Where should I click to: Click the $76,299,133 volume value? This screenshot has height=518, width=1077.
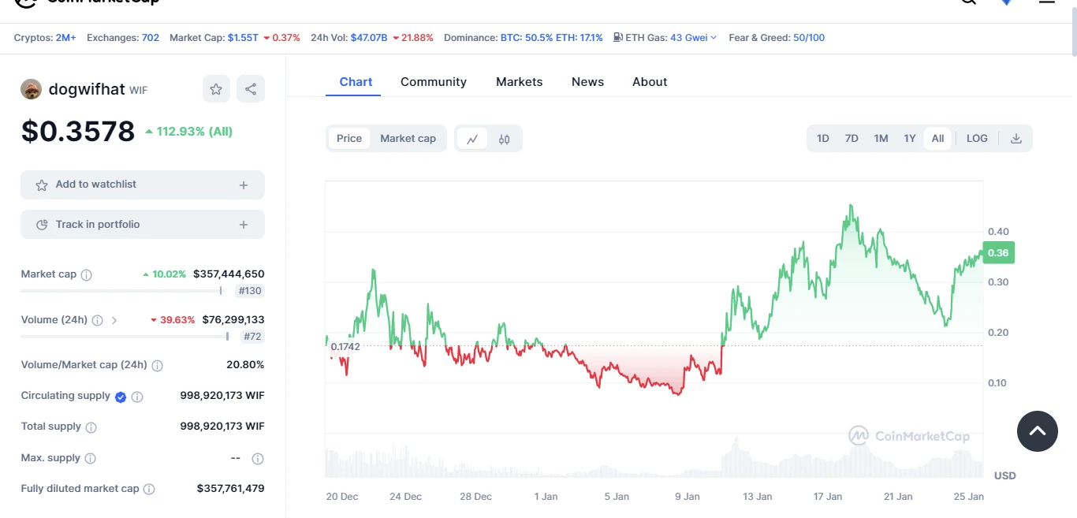coord(233,320)
